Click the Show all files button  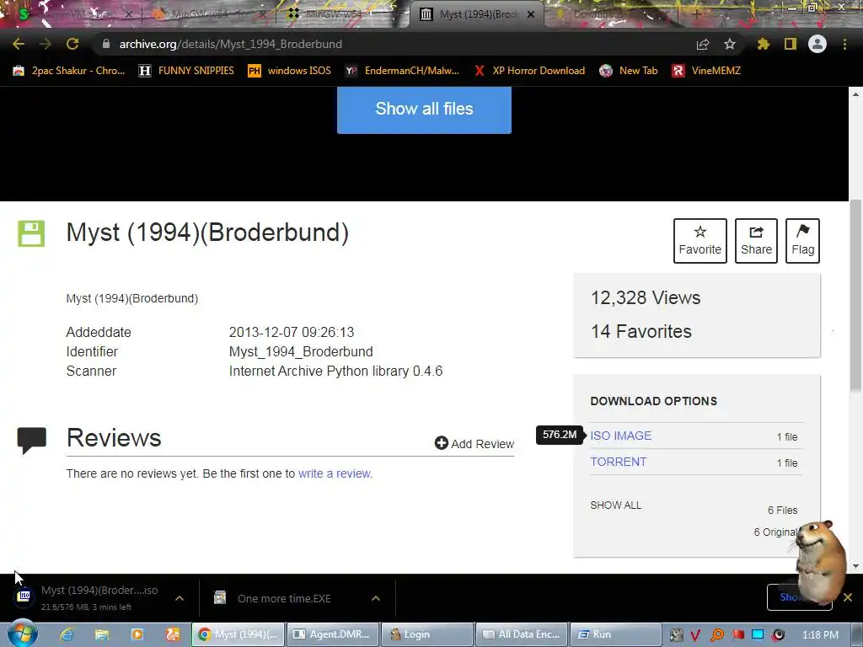425,109
